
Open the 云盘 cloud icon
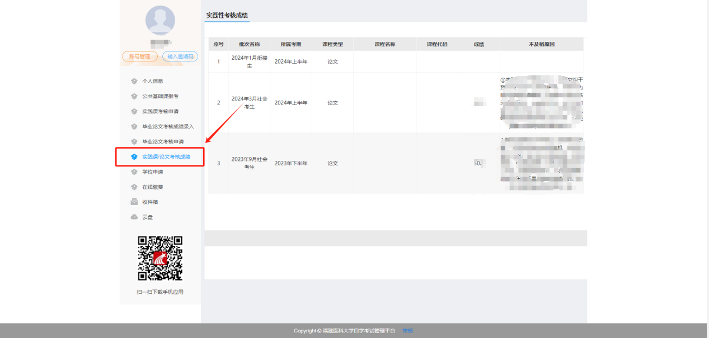point(134,217)
